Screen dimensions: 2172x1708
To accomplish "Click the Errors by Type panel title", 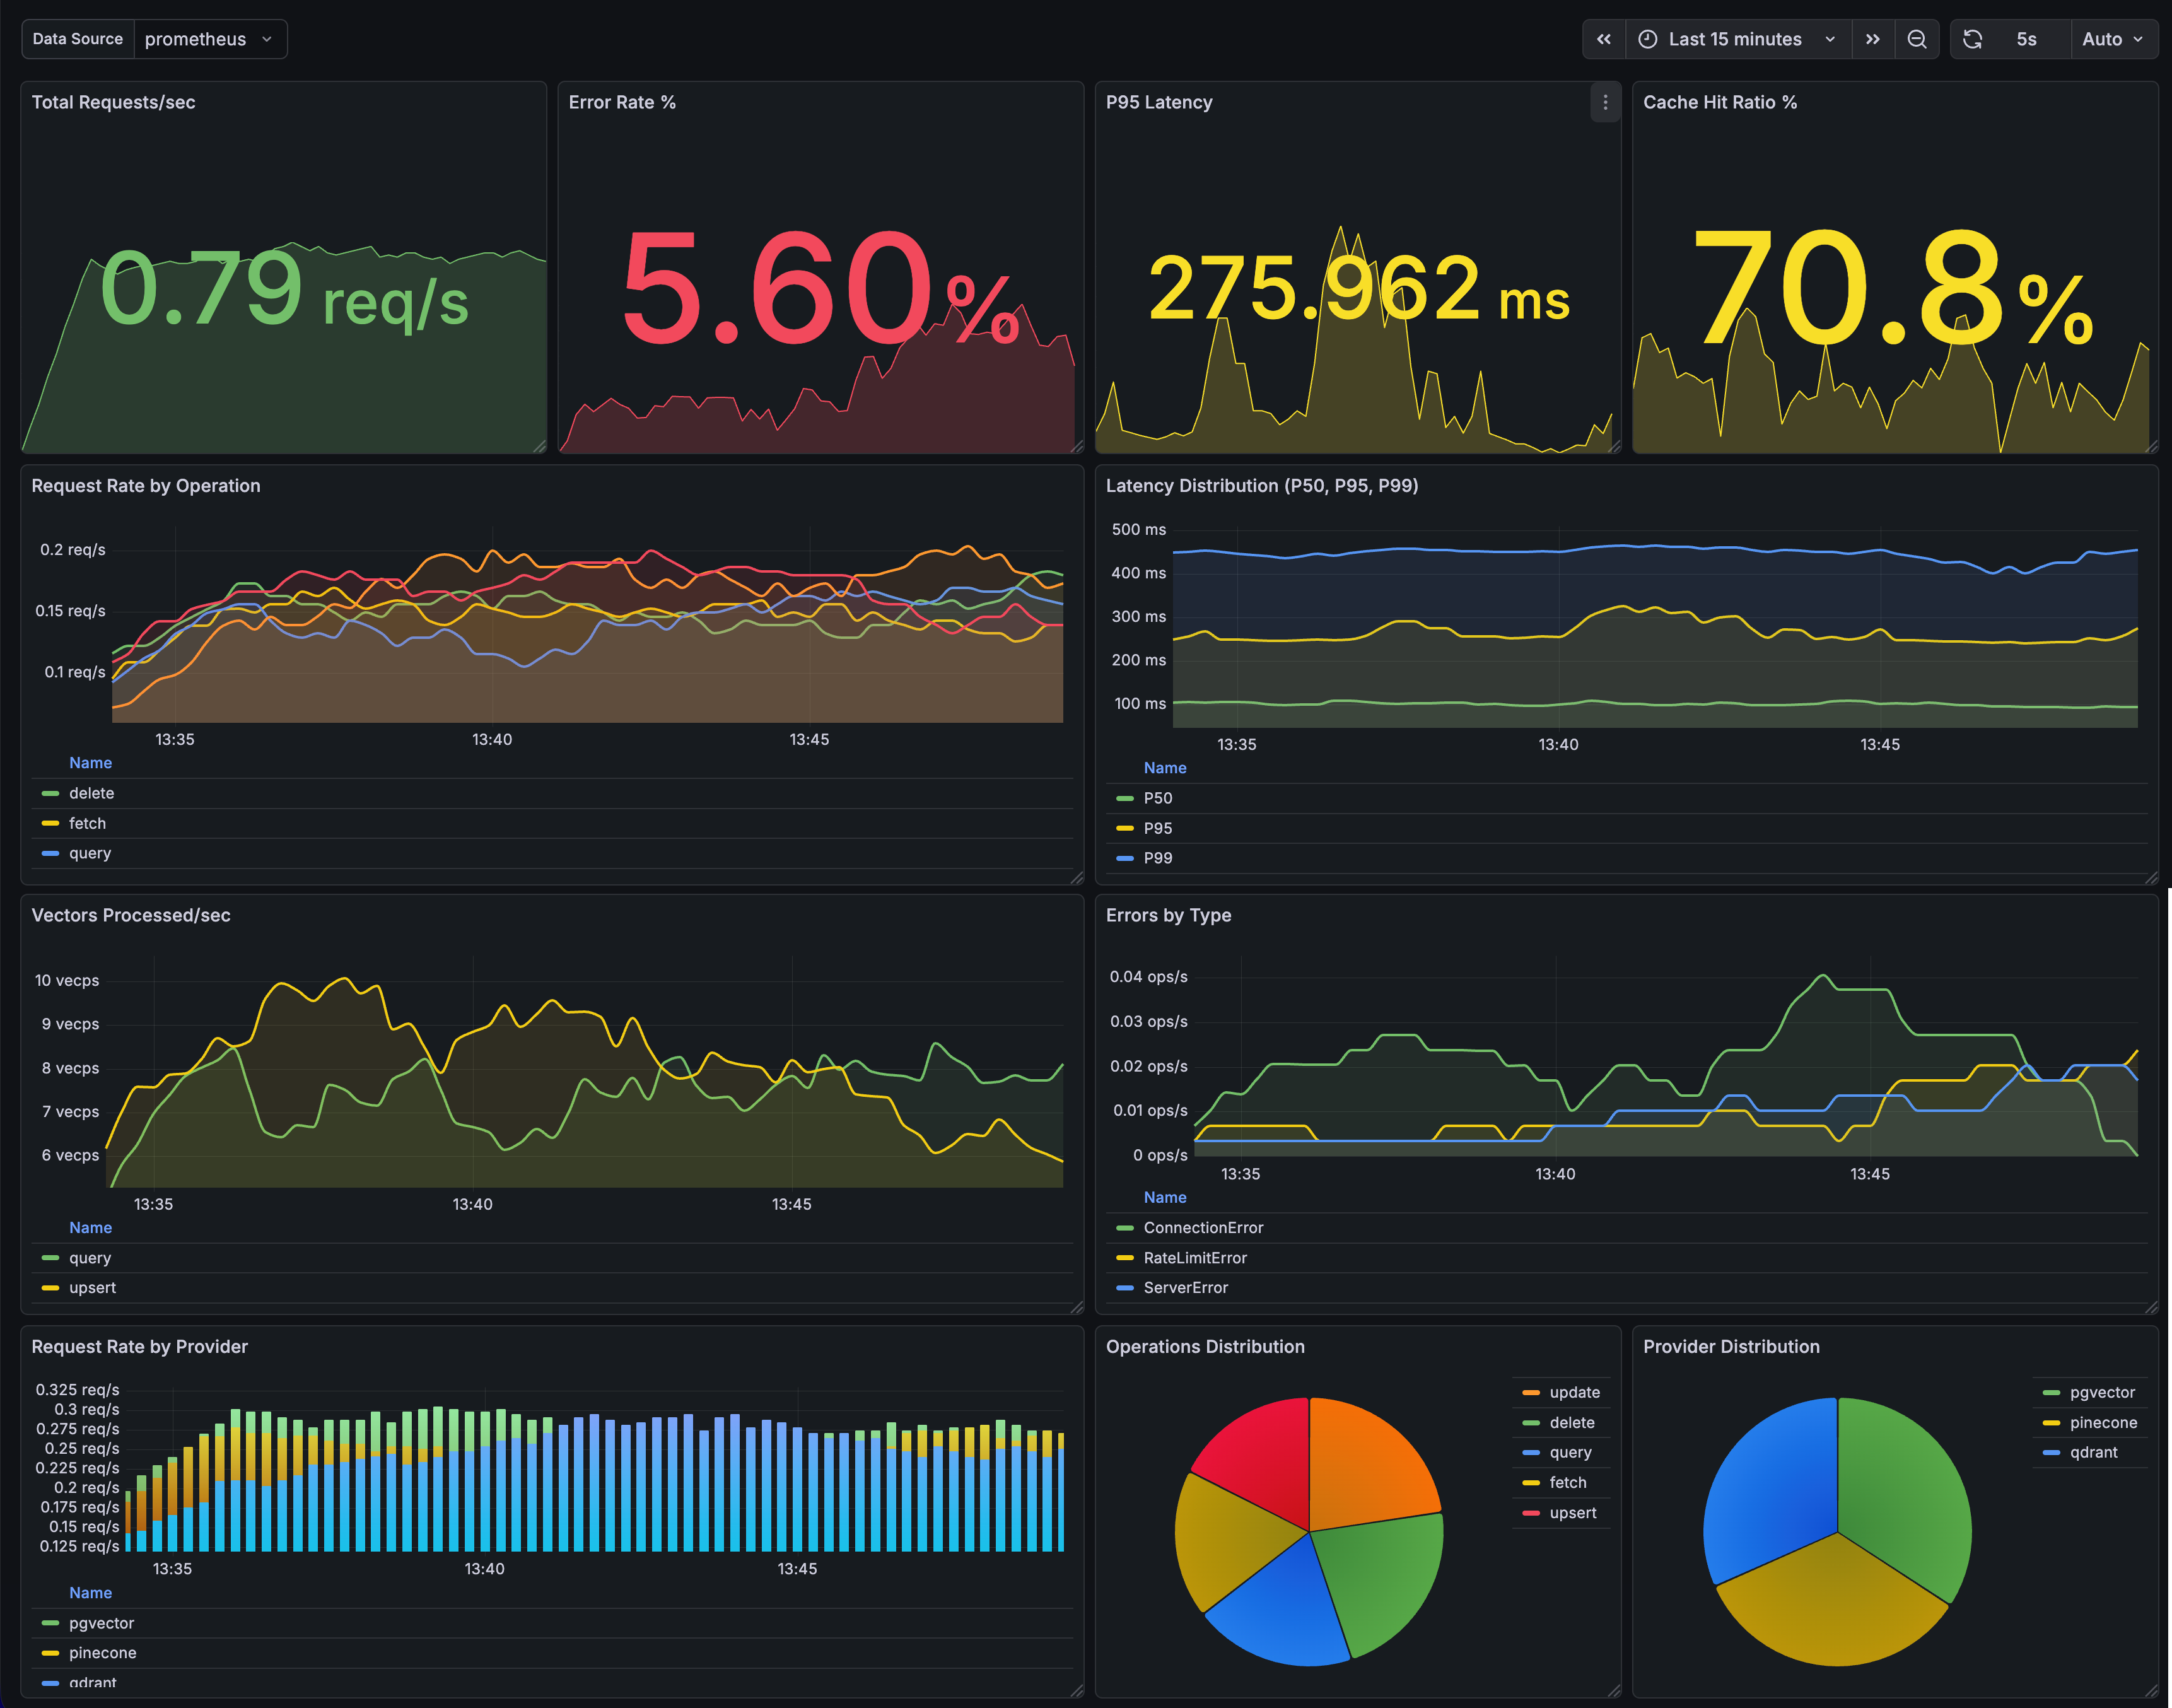I will 1168,915.
